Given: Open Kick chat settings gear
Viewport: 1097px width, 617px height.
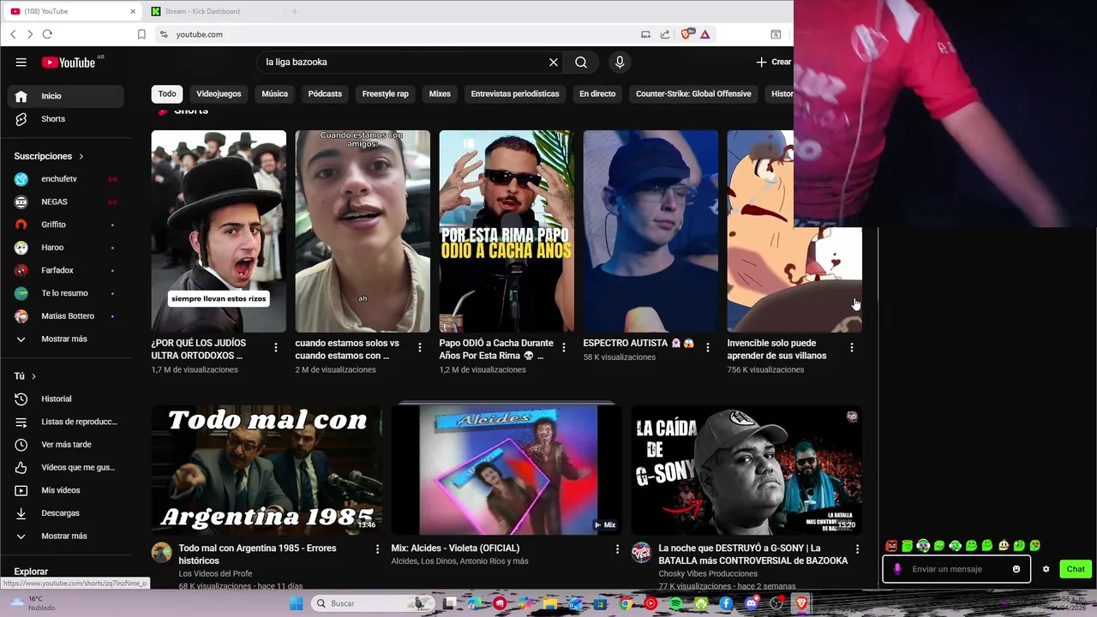Looking at the screenshot, I should coord(1046,569).
